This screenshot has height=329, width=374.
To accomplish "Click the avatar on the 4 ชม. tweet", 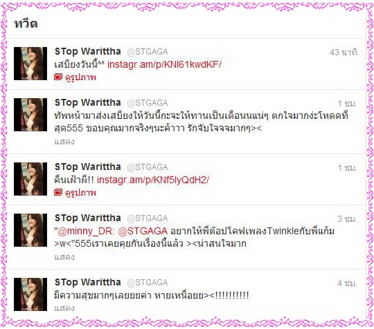I will tap(30, 294).
